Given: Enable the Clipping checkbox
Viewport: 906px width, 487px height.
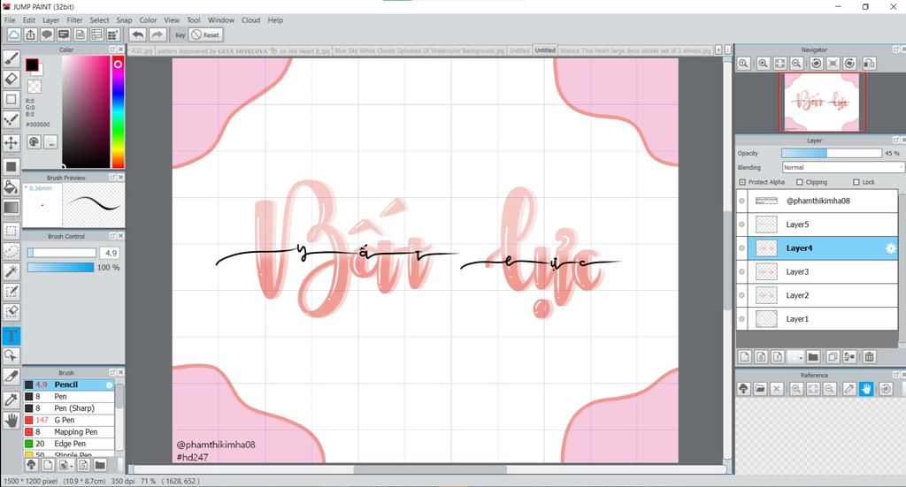Looking at the screenshot, I should [x=800, y=182].
